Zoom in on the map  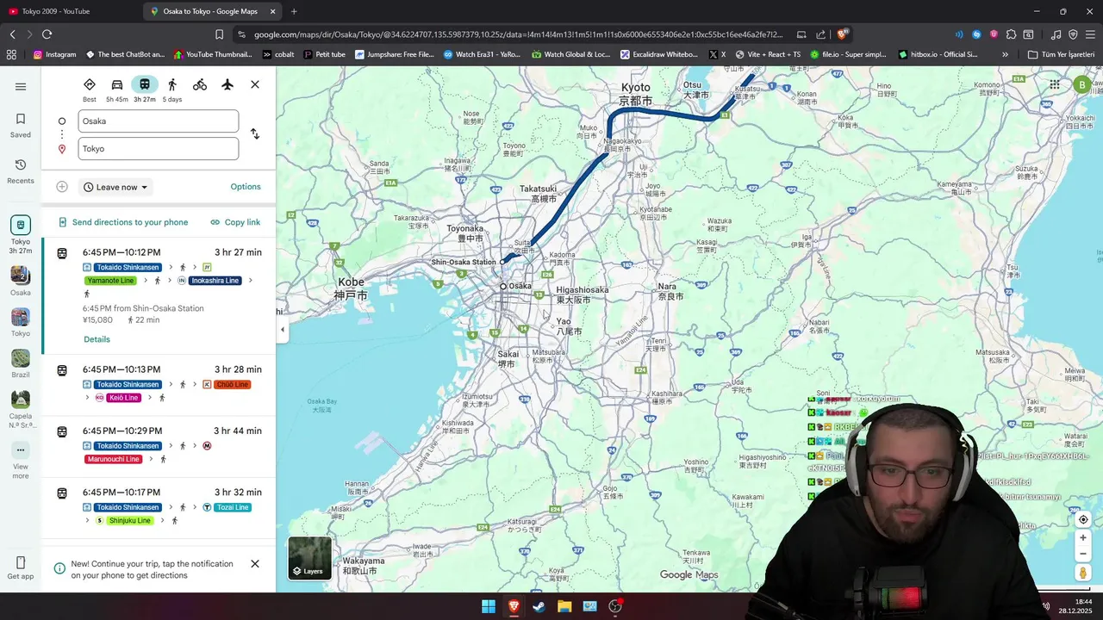tap(1083, 538)
